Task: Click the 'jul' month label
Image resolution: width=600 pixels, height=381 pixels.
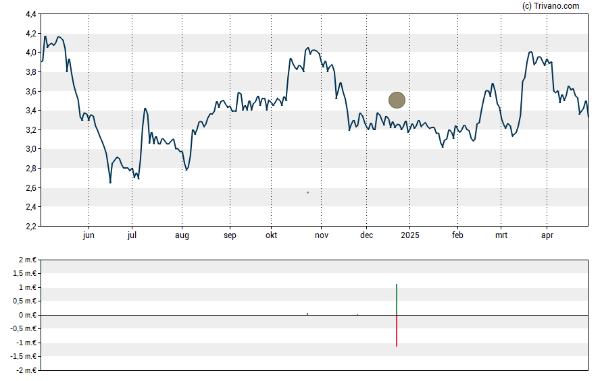Action: point(132,235)
